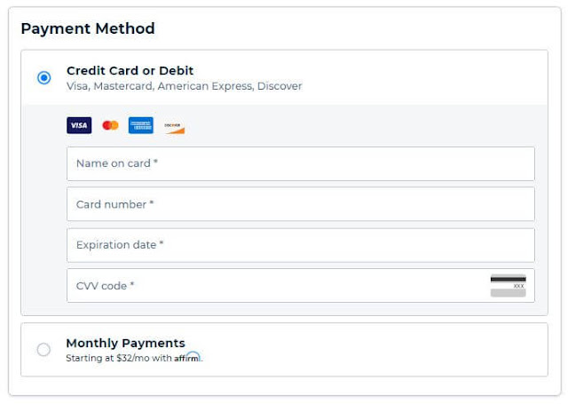
Task: Click into the Card number field
Action: (x=300, y=204)
